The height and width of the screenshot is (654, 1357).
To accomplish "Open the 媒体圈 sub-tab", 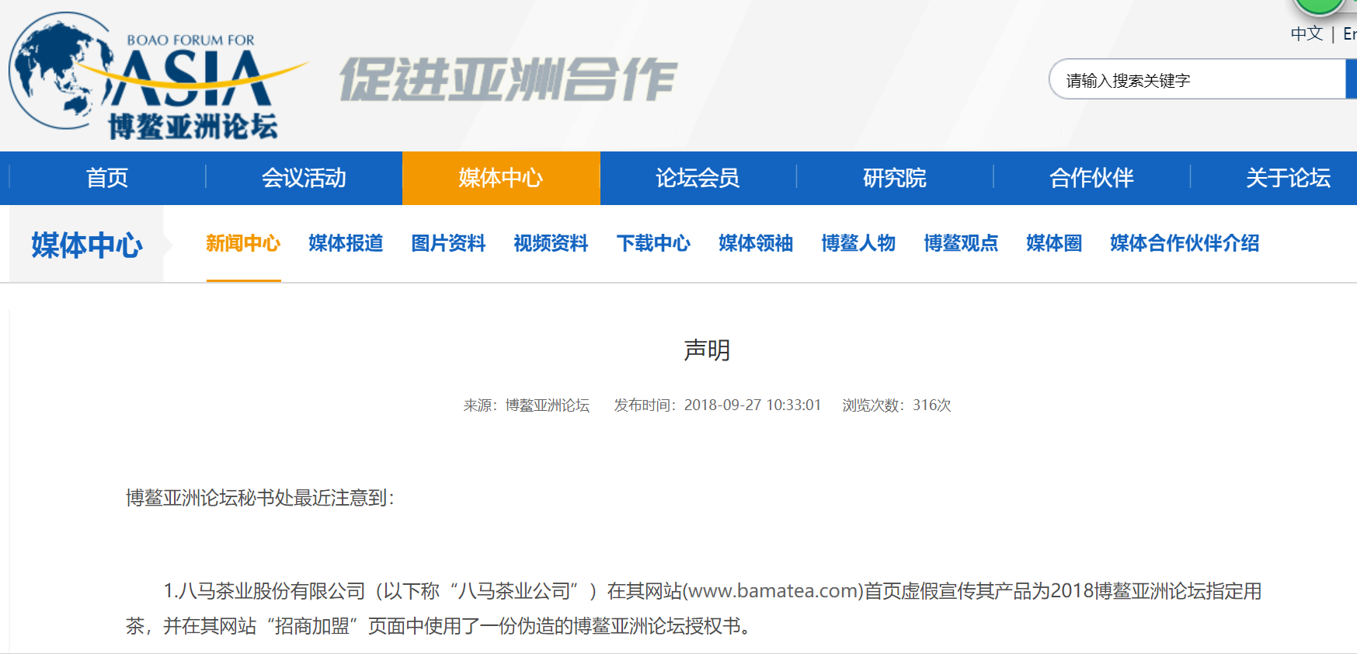I will point(1054,243).
